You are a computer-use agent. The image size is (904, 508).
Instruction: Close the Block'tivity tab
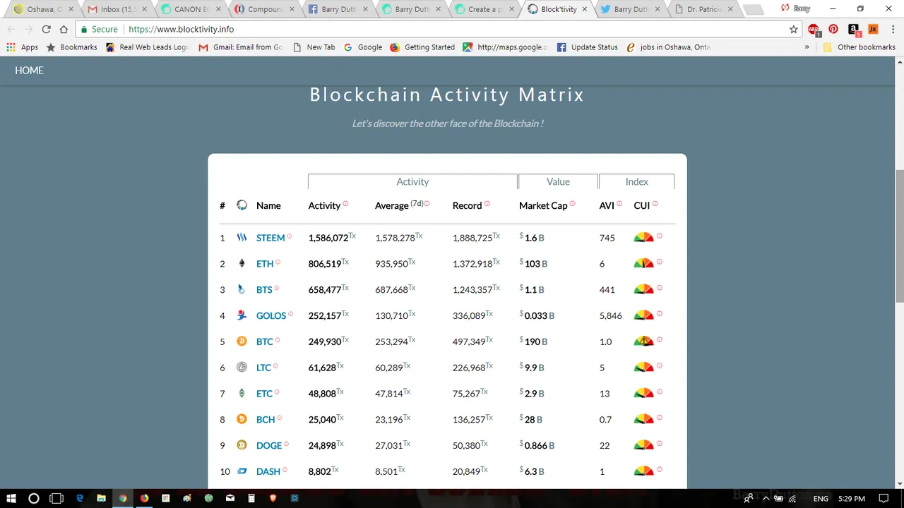coord(585,10)
